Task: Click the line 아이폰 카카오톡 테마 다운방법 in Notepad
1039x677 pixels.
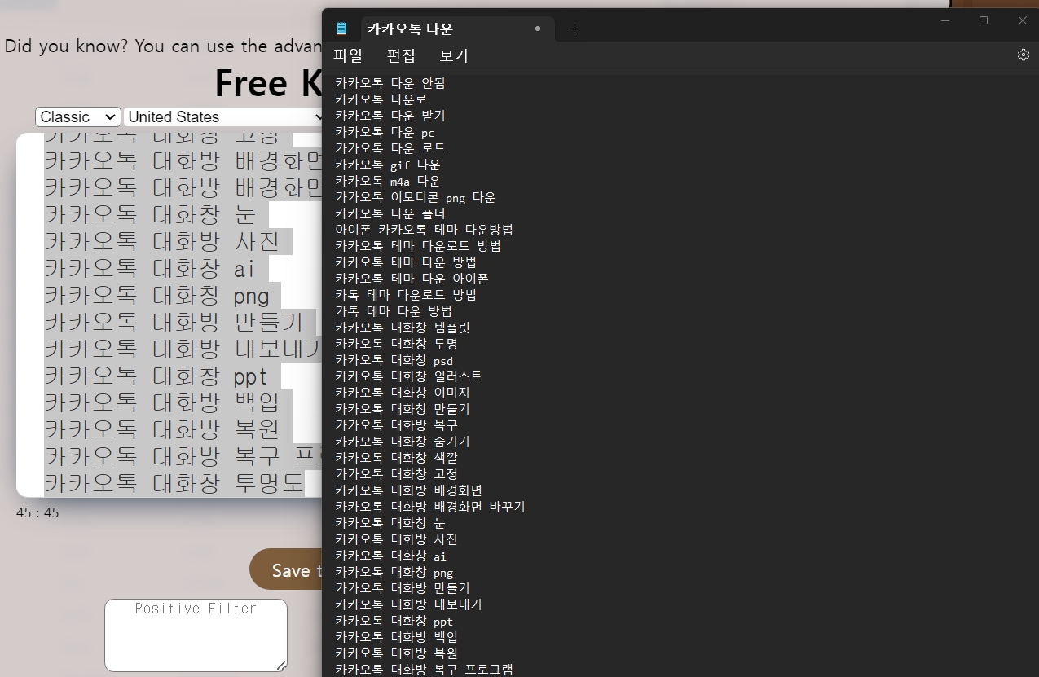Action: 424,229
